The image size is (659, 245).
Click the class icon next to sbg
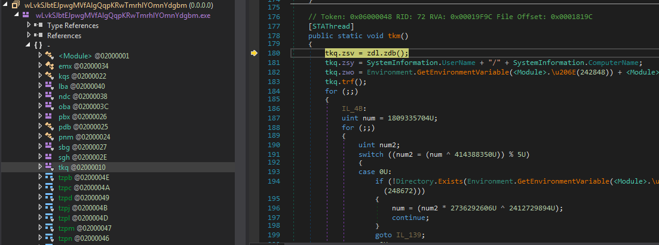coord(50,147)
